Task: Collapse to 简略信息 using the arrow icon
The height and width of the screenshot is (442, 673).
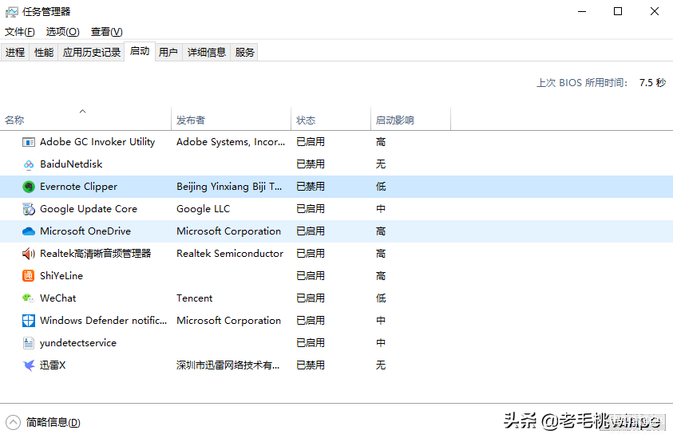Action: coord(13,422)
